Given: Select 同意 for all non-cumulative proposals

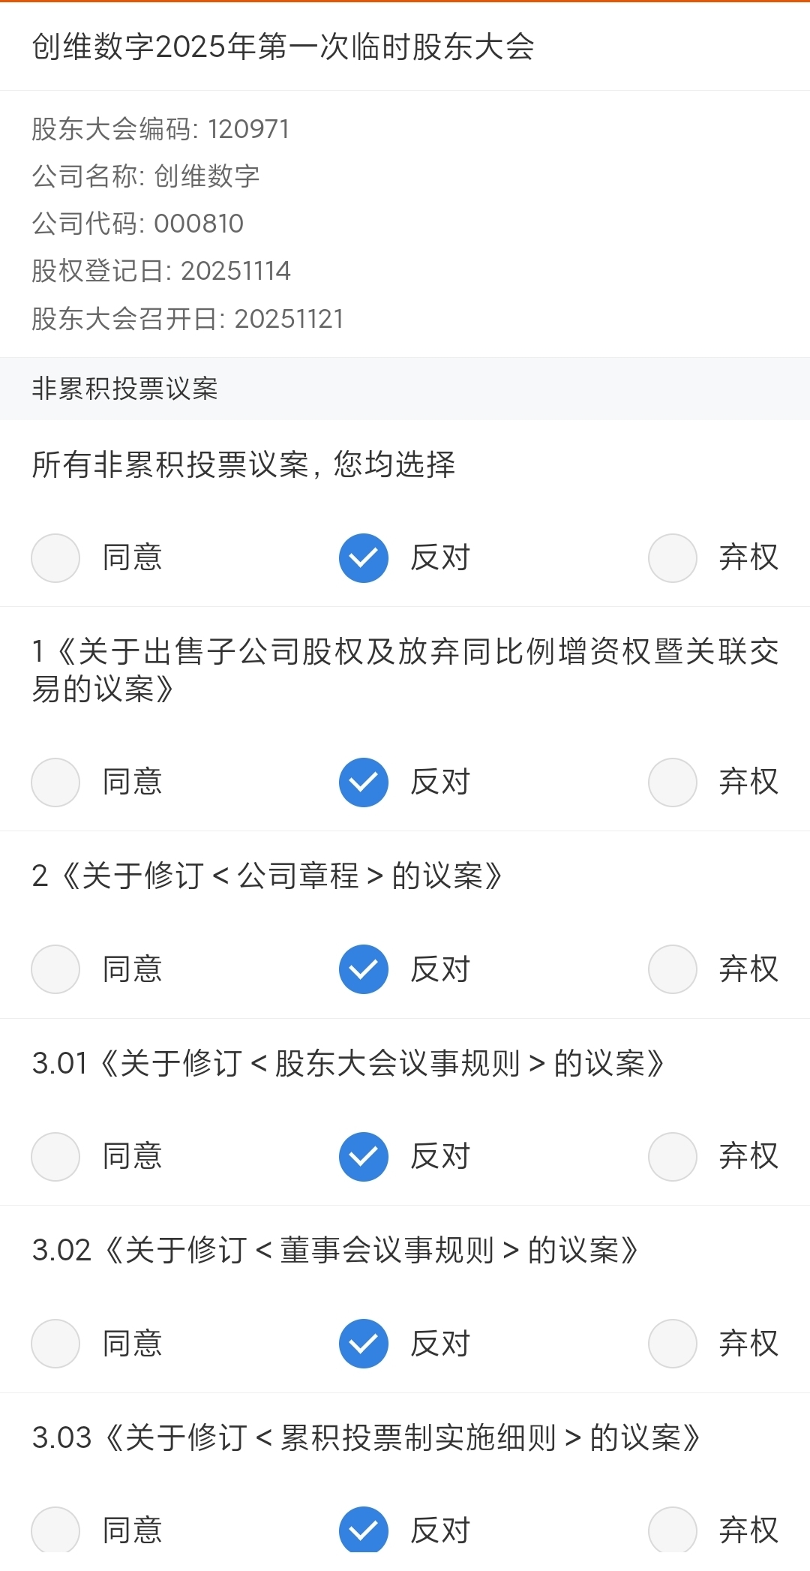Looking at the screenshot, I should click(55, 557).
